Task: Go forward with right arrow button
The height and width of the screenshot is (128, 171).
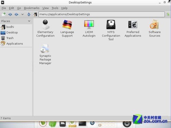Action: coord(16,14)
